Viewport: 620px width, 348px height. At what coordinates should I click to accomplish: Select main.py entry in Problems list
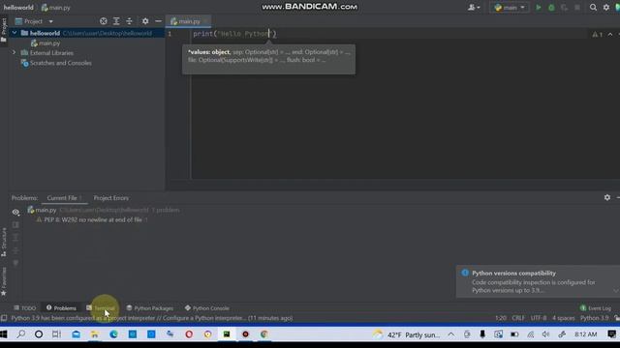point(103,210)
